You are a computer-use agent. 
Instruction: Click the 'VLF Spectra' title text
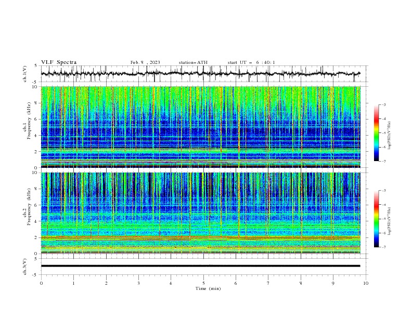click(x=59, y=62)
